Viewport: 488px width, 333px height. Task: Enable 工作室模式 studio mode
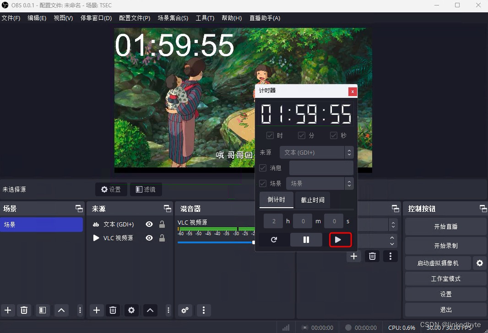(446, 279)
